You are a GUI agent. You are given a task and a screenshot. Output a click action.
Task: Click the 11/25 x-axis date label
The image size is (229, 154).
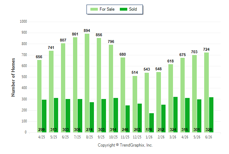pos(125,137)
